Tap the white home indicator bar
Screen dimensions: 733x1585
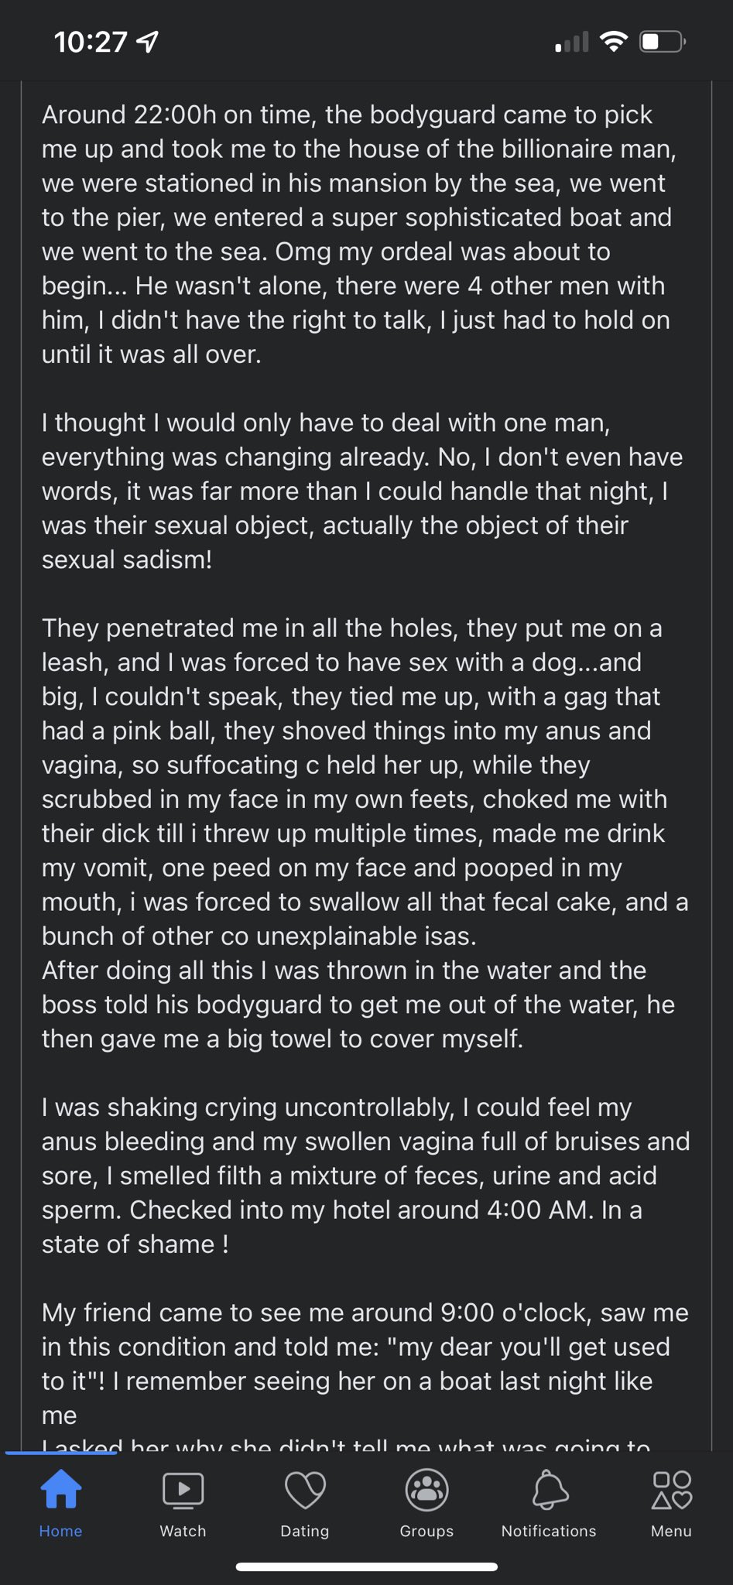(366, 1567)
